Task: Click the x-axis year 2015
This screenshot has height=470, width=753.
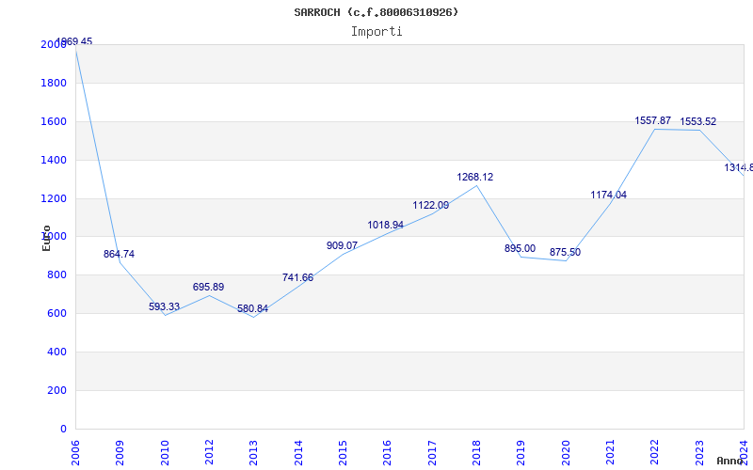Action: tap(343, 452)
